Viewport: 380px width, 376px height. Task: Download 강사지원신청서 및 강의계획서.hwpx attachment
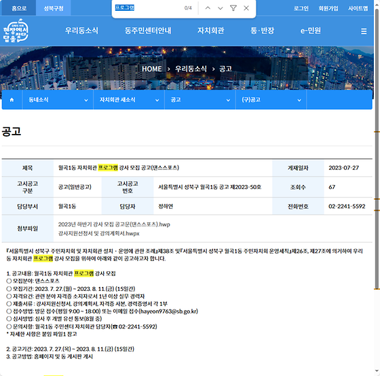coord(98,233)
